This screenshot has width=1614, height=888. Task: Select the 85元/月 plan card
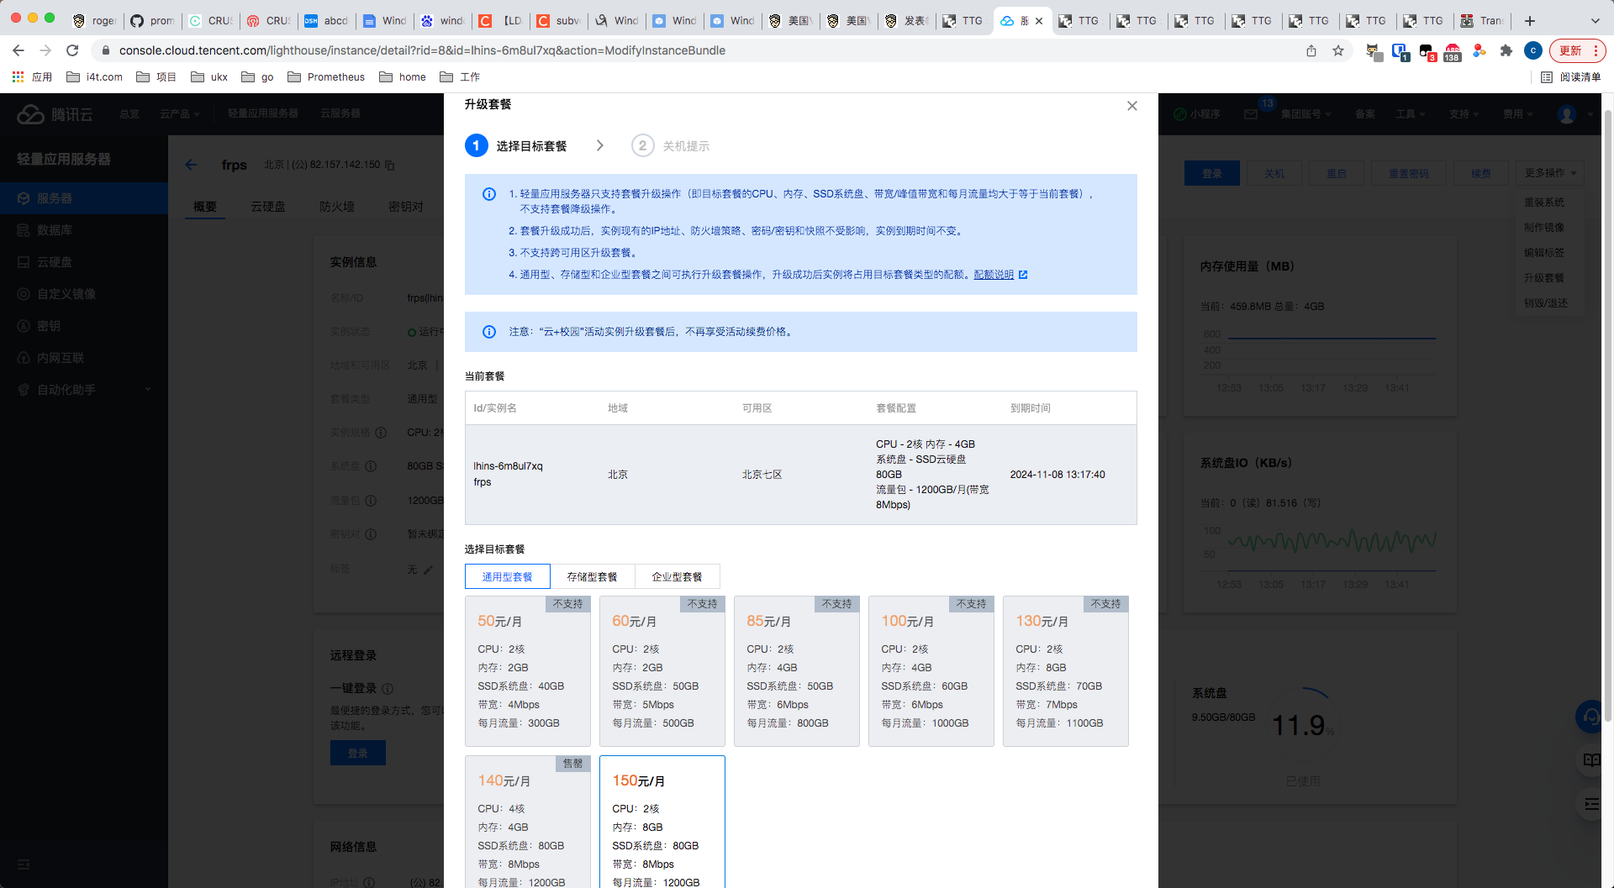pyautogui.click(x=797, y=671)
